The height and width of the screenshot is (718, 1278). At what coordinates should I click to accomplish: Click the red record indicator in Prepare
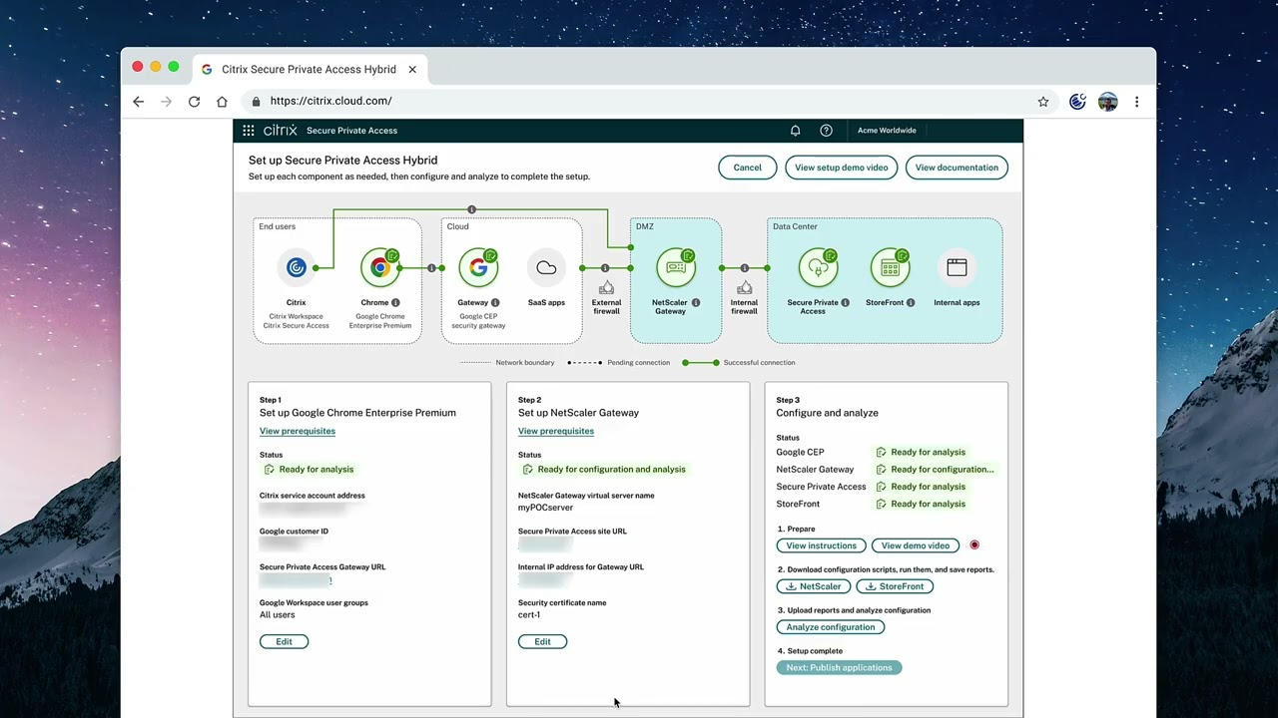click(974, 545)
